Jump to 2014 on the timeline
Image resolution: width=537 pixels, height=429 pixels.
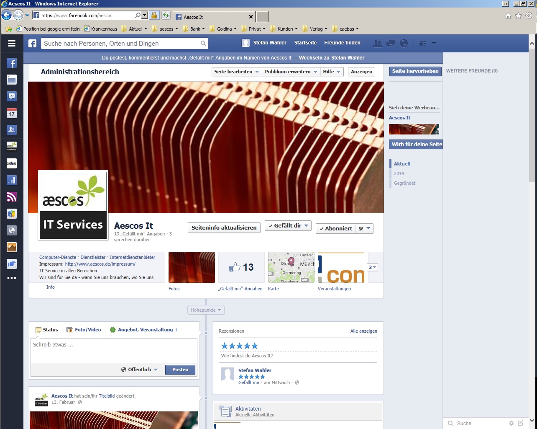(399, 173)
